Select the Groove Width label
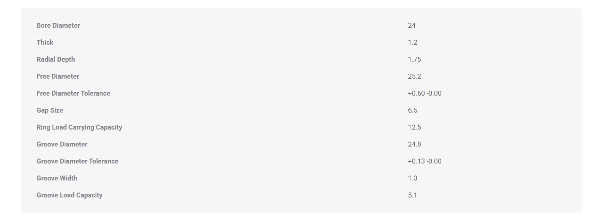 (57, 178)
